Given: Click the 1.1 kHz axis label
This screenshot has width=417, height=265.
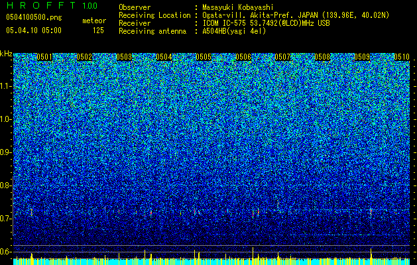Looking at the screenshot, I should pyautogui.click(x=5, y=86).
